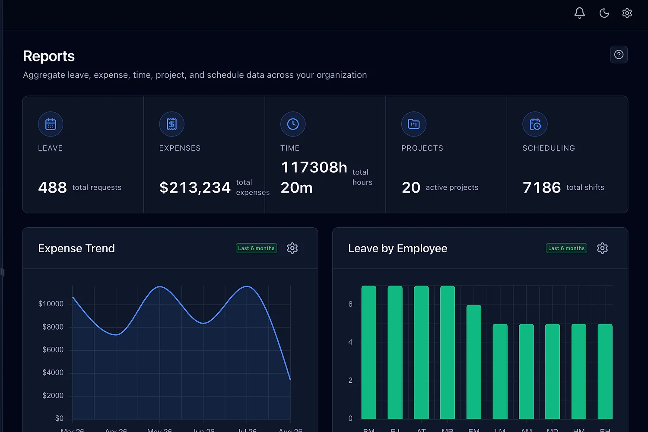
Task: Select the 117308h 20m total hours value
Action: pyautogui.click(x=314, y=177)
